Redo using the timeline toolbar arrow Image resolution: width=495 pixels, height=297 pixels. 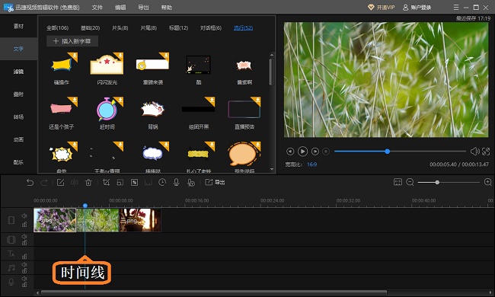pos(44,183)
